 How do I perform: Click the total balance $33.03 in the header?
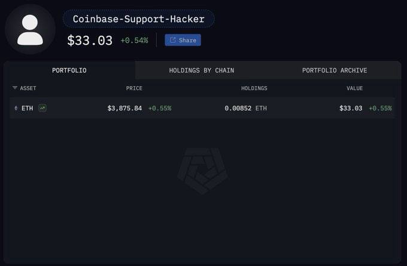point(90,41)
